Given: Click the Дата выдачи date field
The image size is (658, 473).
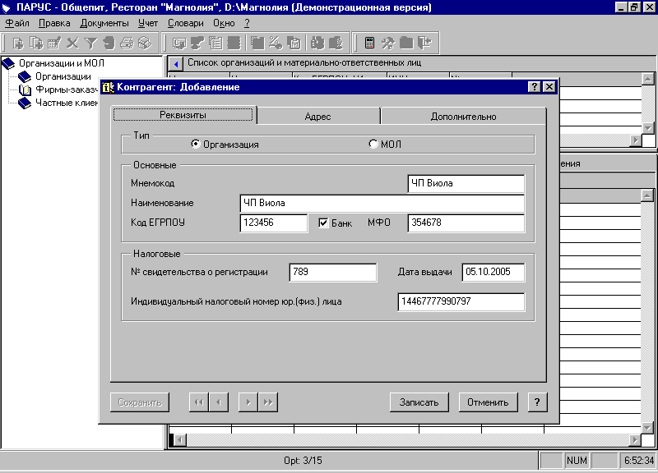Looking at the screenshot, I should (493, 273).
